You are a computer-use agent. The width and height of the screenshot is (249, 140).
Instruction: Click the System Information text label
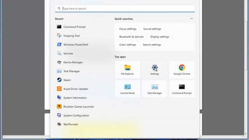pyautogui.click(x=75, y=98)
